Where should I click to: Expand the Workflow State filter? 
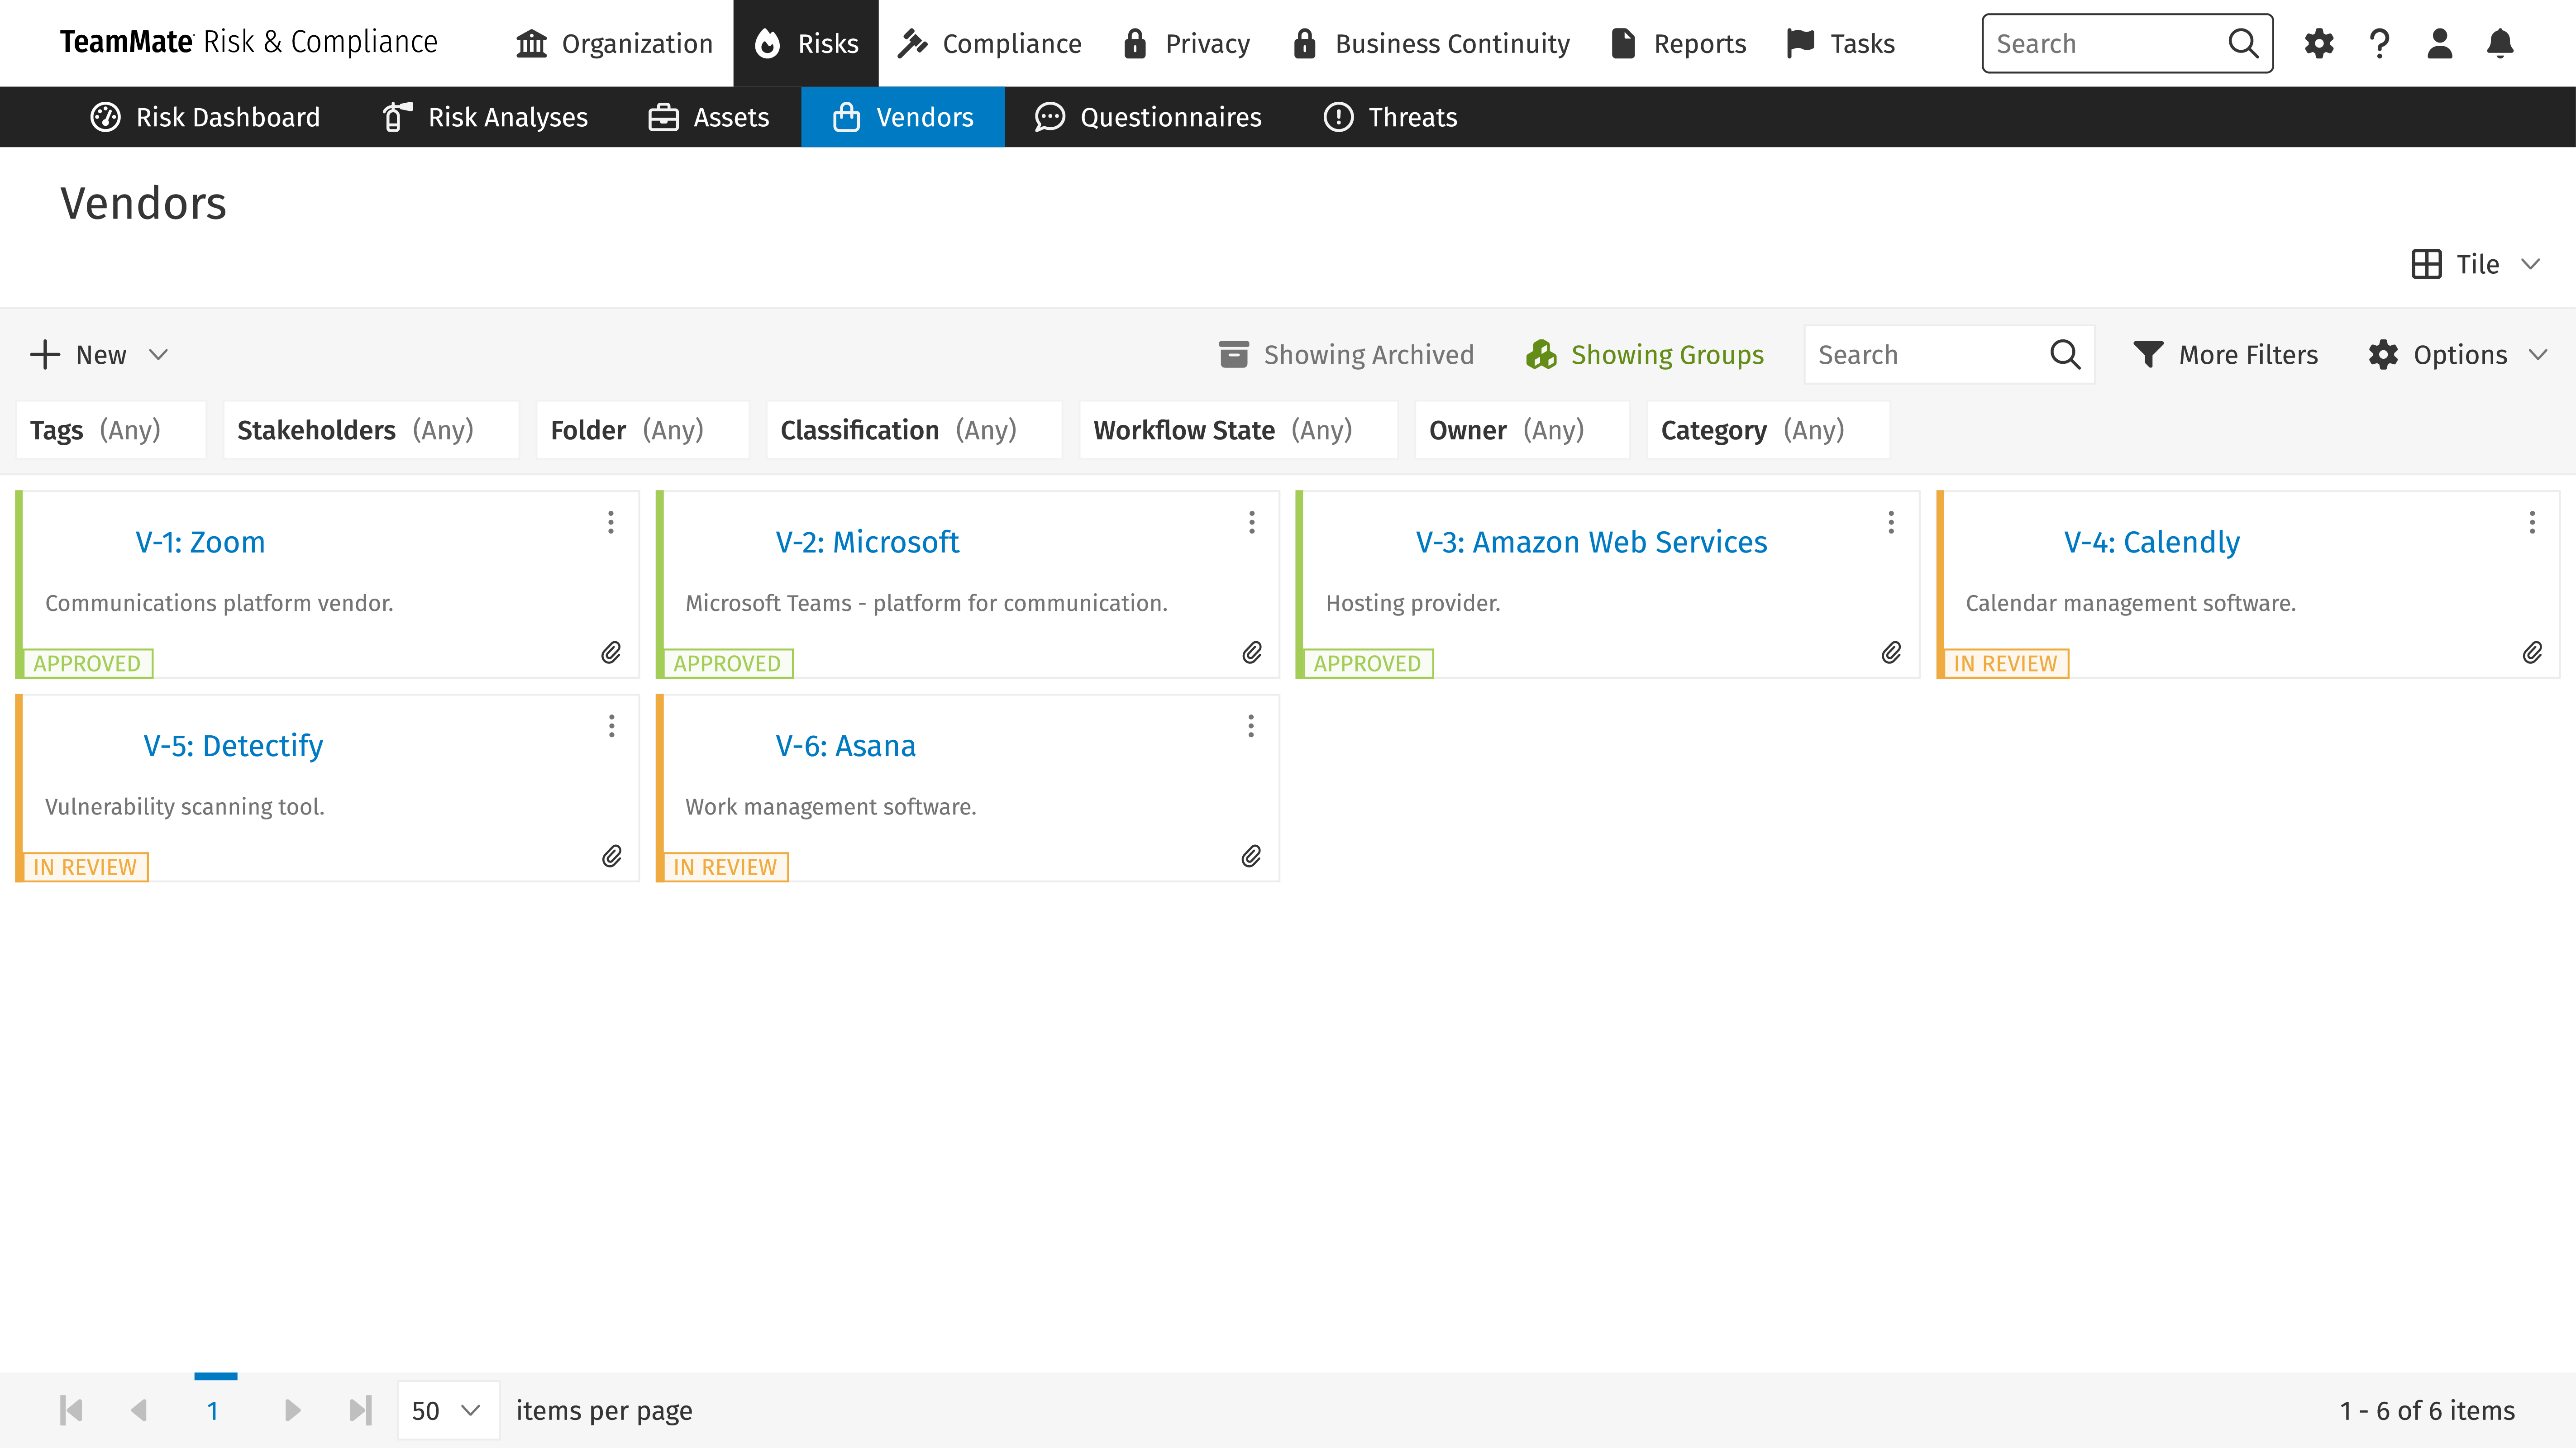[1237, 430]
